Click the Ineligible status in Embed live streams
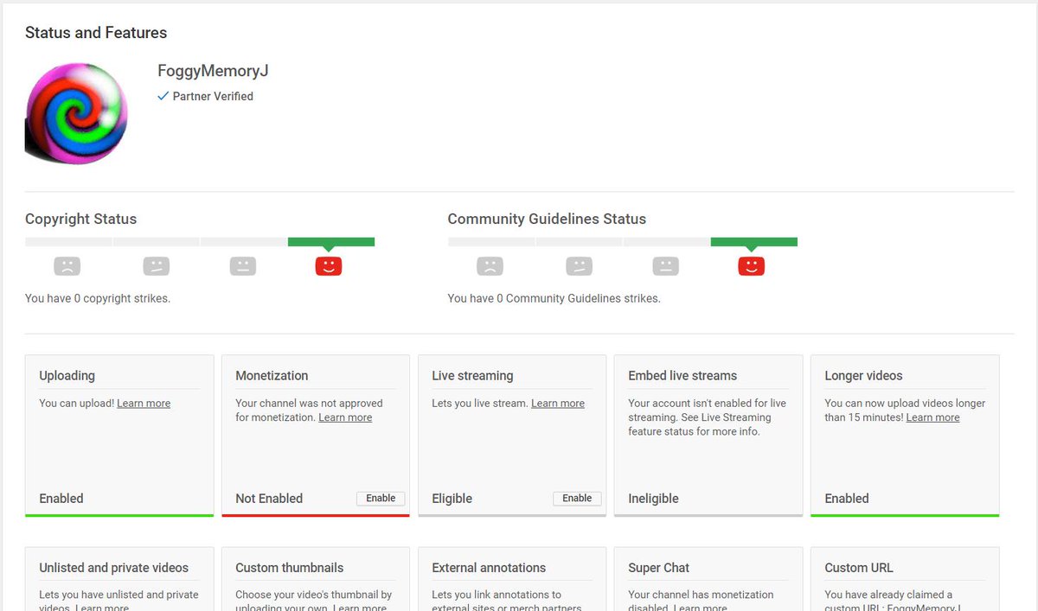The image size is (1038, 611). coord(653,499)
